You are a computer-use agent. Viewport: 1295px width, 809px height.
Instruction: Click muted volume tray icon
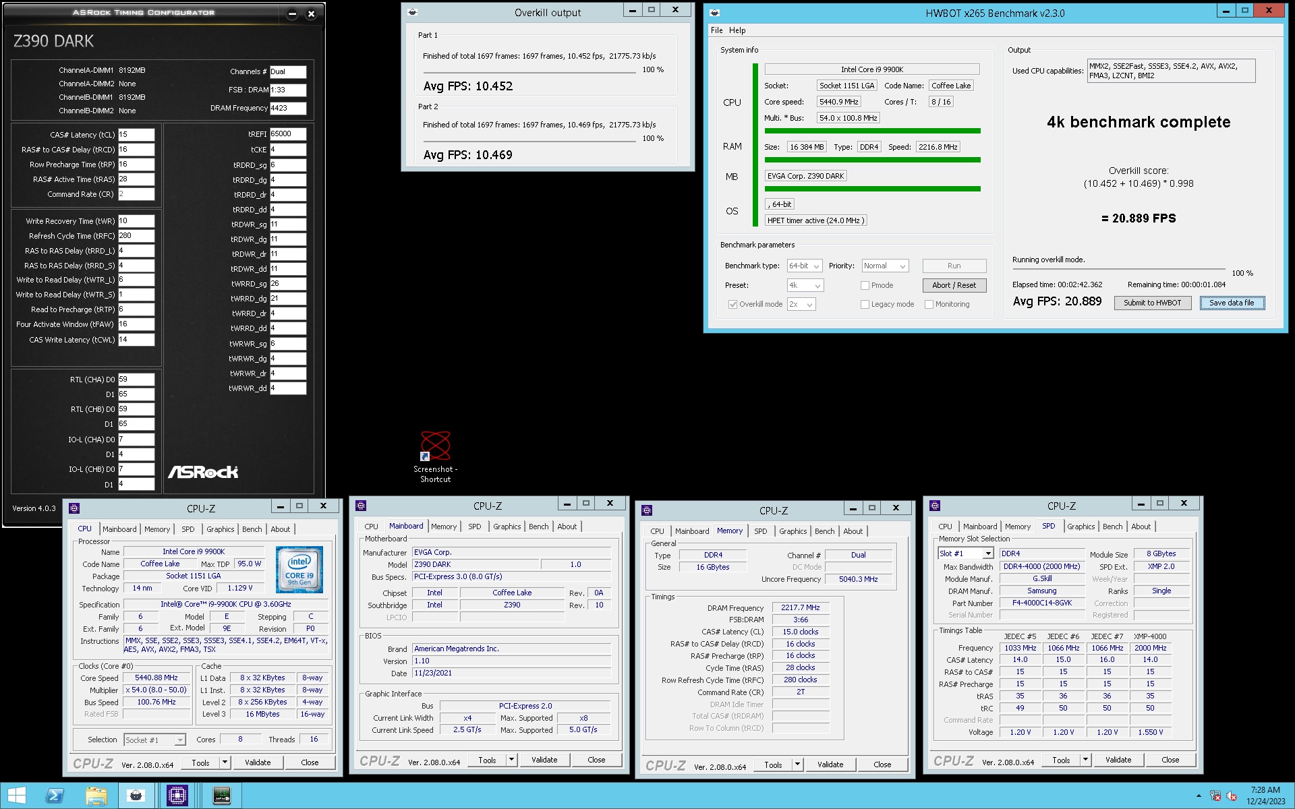(x=1232, y=796)
